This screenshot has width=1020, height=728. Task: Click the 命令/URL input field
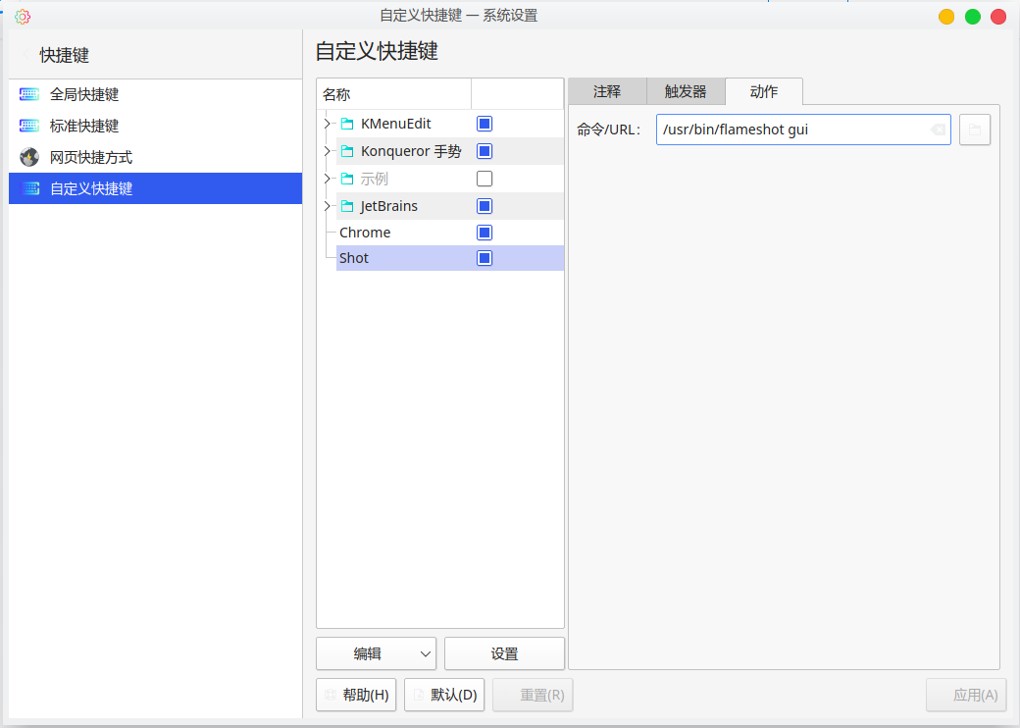click(794, 129)
